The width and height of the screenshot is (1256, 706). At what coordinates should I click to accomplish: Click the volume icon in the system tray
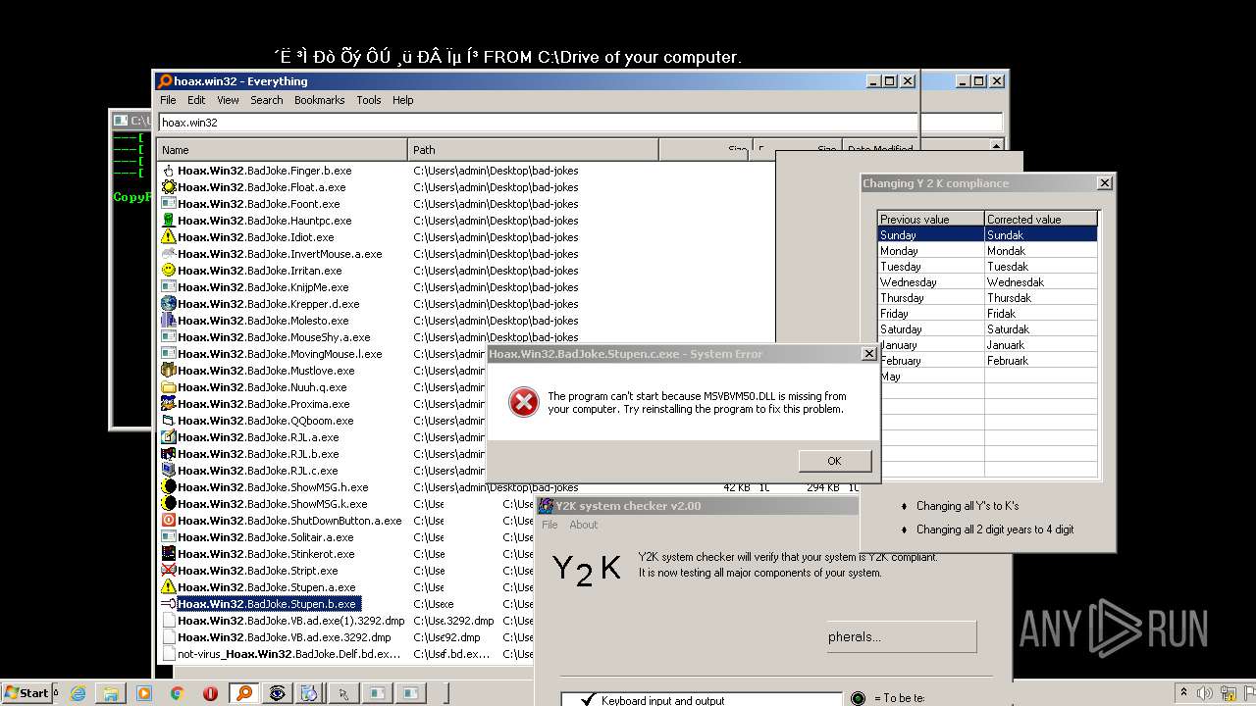click(x=1204, y=693)
